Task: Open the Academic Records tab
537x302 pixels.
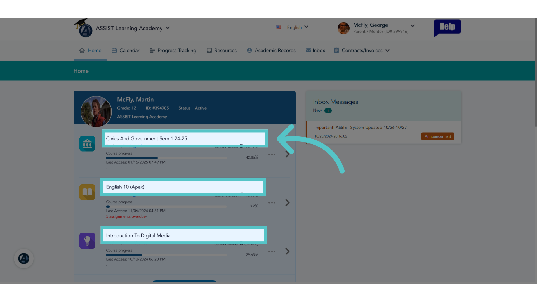Action: tap(271, 51)
